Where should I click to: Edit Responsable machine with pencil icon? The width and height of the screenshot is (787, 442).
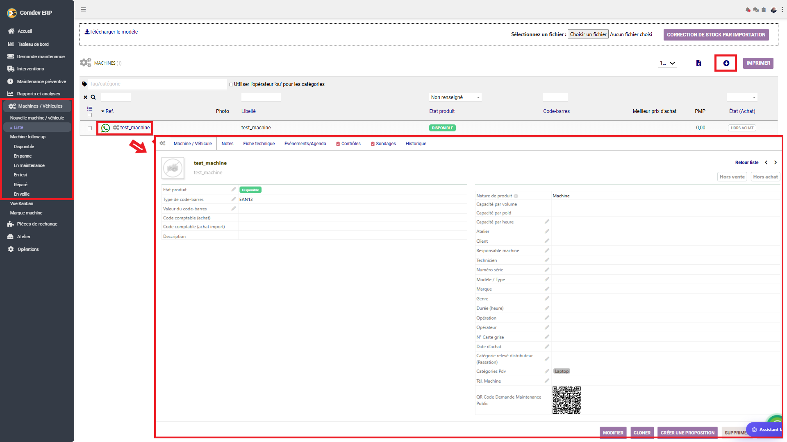pos(547,250)
